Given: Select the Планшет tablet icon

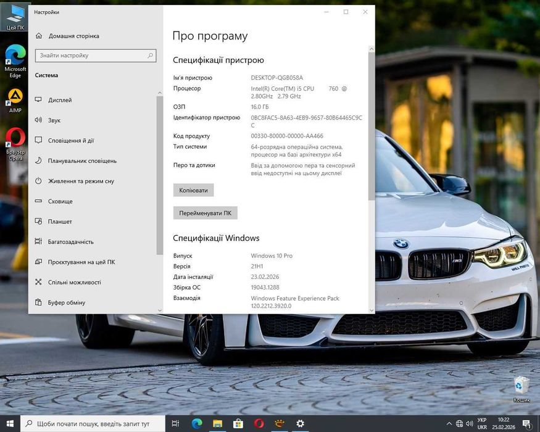Looking at the screenshot, I should coord(38,221).
